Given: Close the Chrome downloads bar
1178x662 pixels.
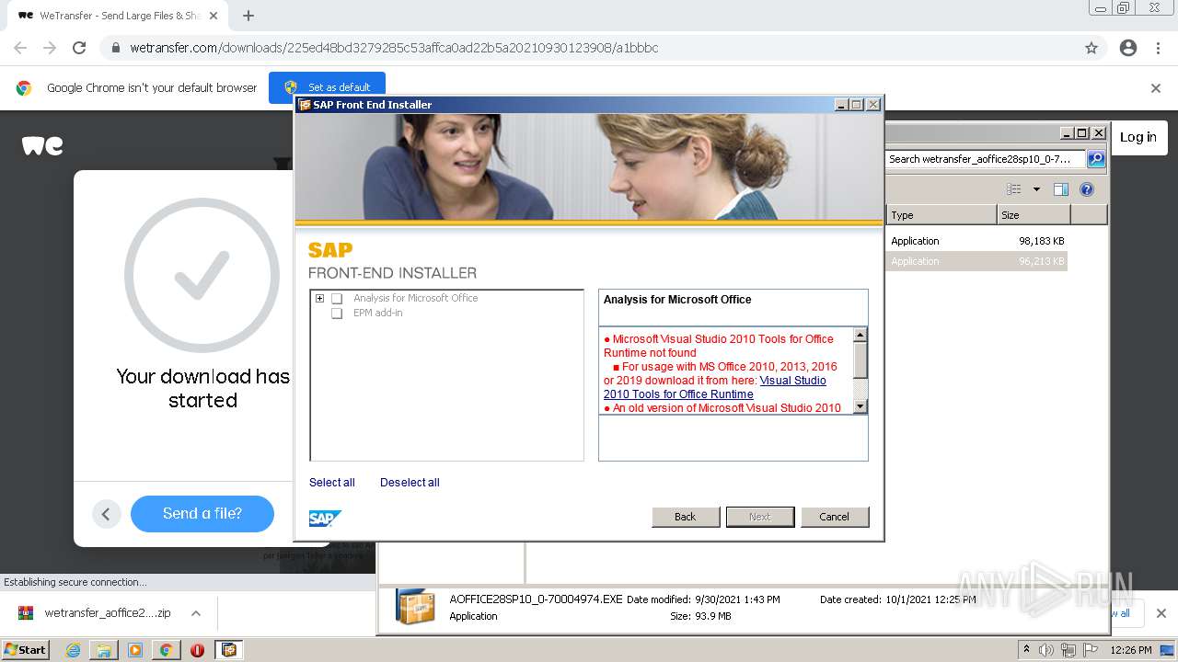Looking at the screenshot, I should point(1161,613).
